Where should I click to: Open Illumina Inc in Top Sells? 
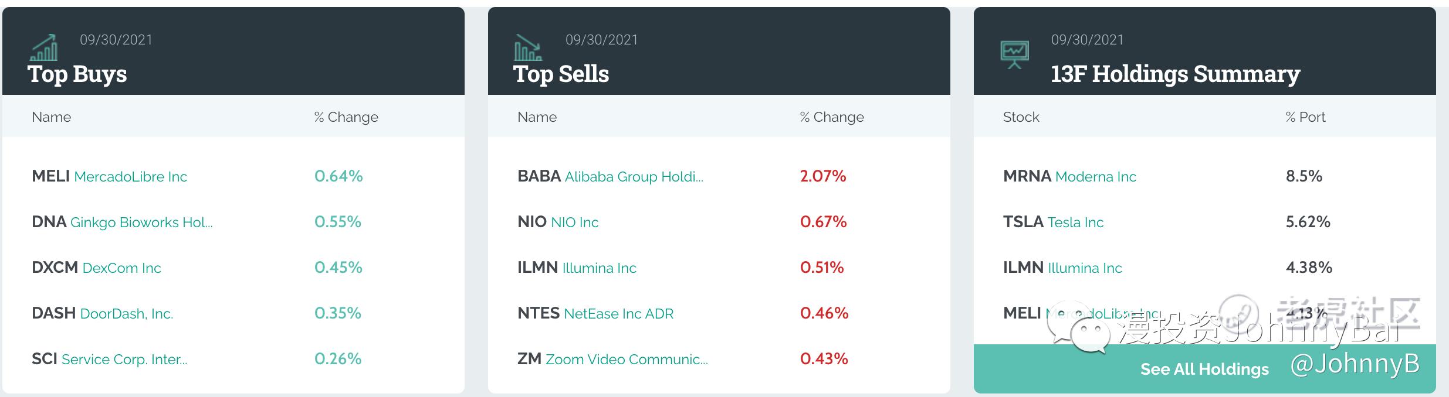tap(599, 268)
